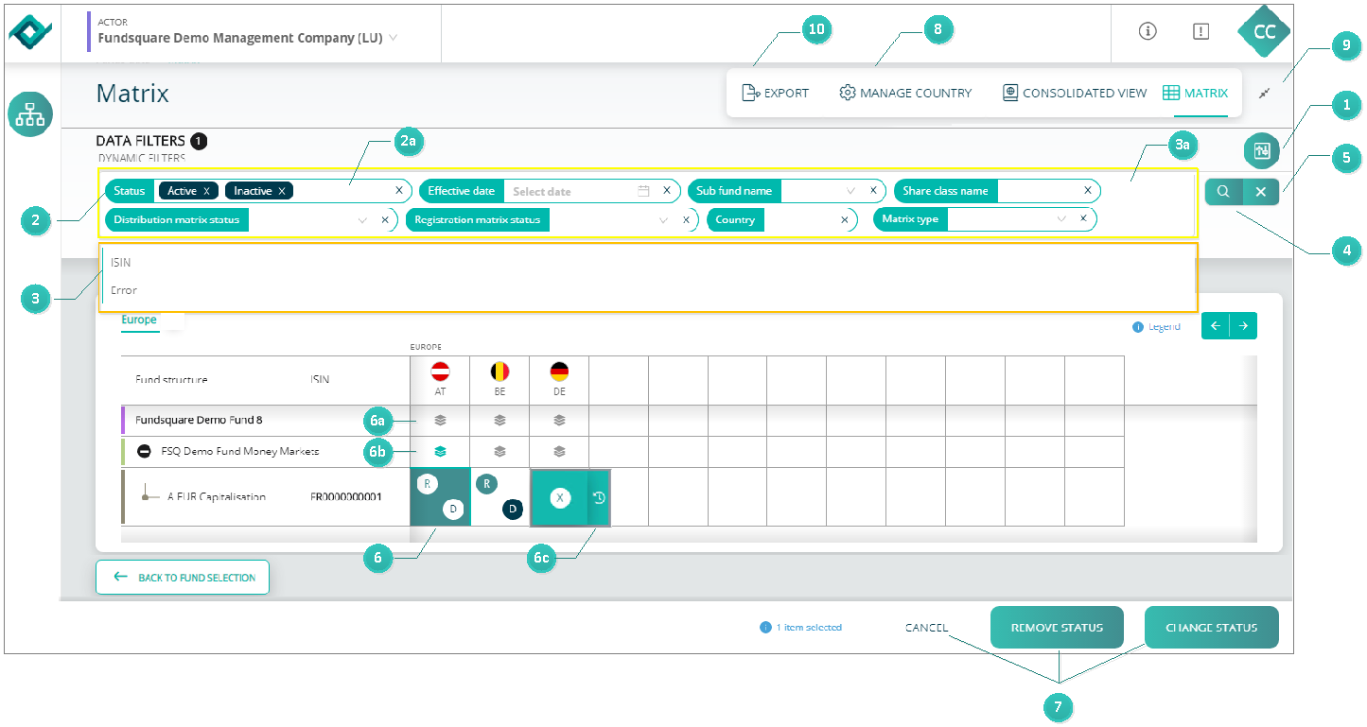Select the X status cell for Germany
1367x727 pixels.
[560, 497]
